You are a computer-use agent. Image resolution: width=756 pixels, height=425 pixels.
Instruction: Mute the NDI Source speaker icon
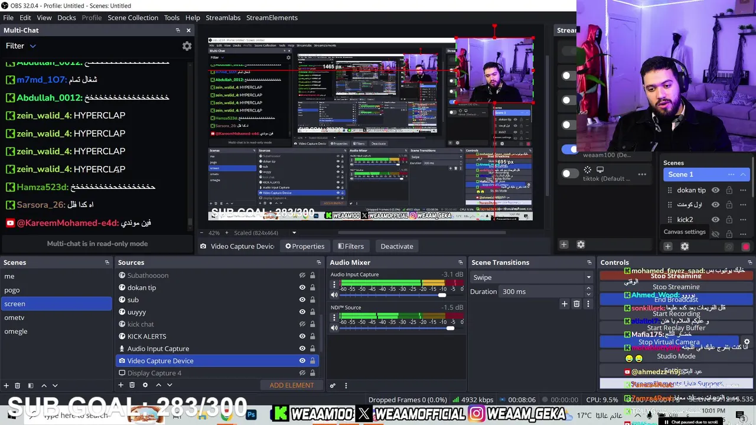click(x=334, y=328)
